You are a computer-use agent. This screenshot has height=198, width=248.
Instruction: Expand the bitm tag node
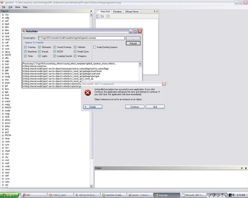tap(3, 27)
